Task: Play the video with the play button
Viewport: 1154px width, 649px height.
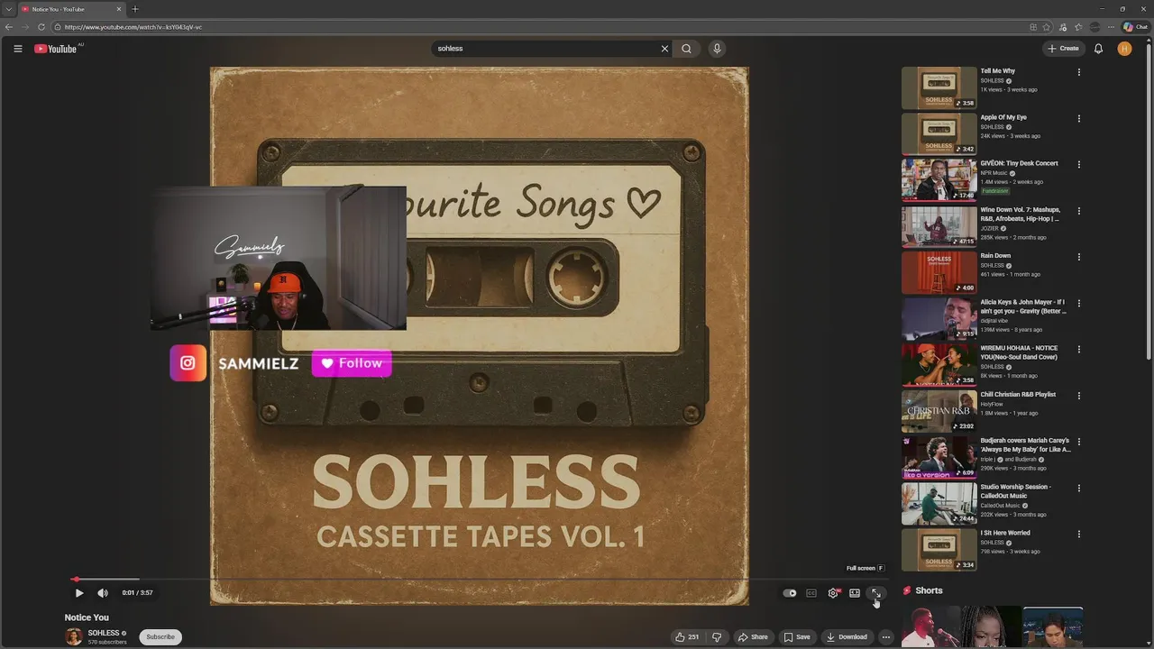Action: pos(79,593)
